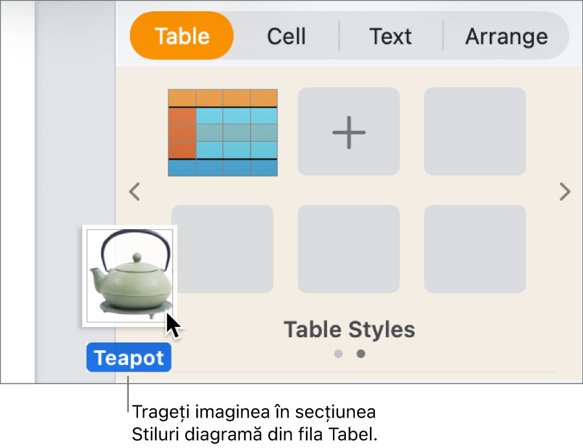Click the white document page area
The height and width of the screenshot is (448, 583).
[17, 194]
